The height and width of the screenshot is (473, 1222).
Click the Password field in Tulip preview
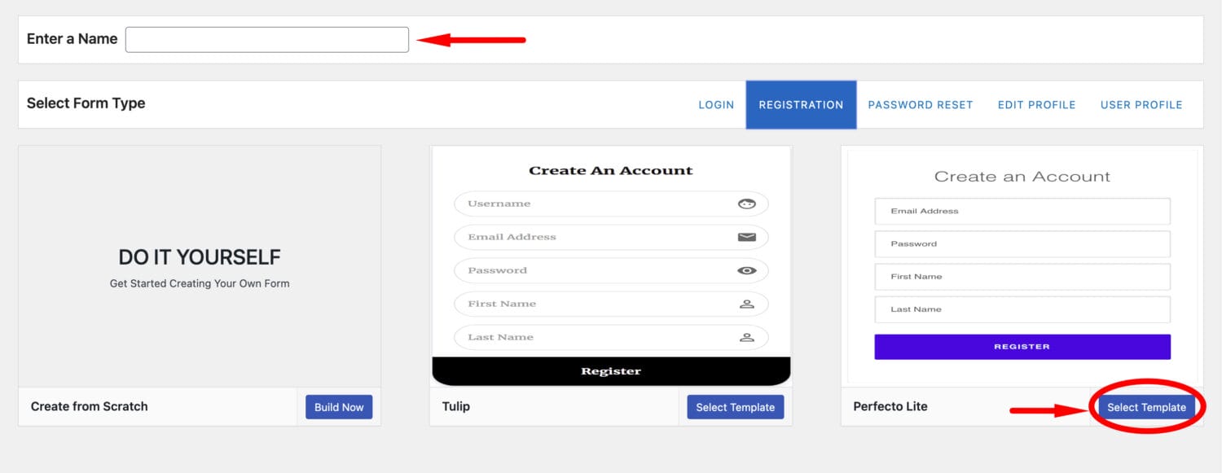tap(611, 270)
